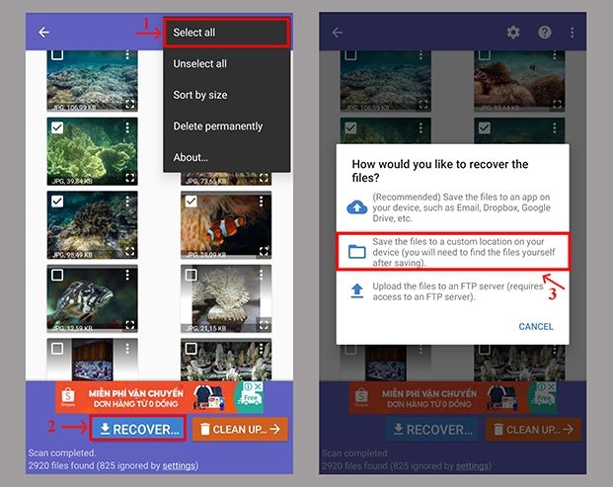This screenshot has width=613, height=487.
Task: Open the 98,49 KB reef thumbnail
Action: [92, 225]
